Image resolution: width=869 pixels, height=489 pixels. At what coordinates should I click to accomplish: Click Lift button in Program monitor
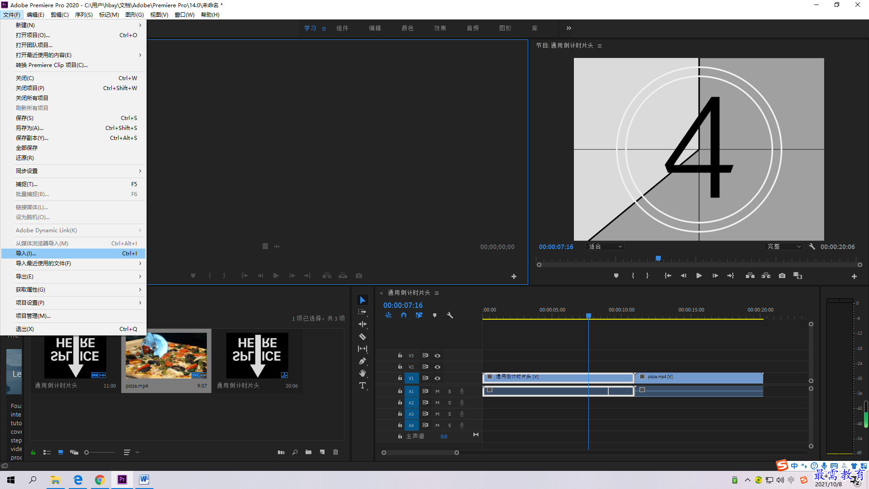pos(750,276)
